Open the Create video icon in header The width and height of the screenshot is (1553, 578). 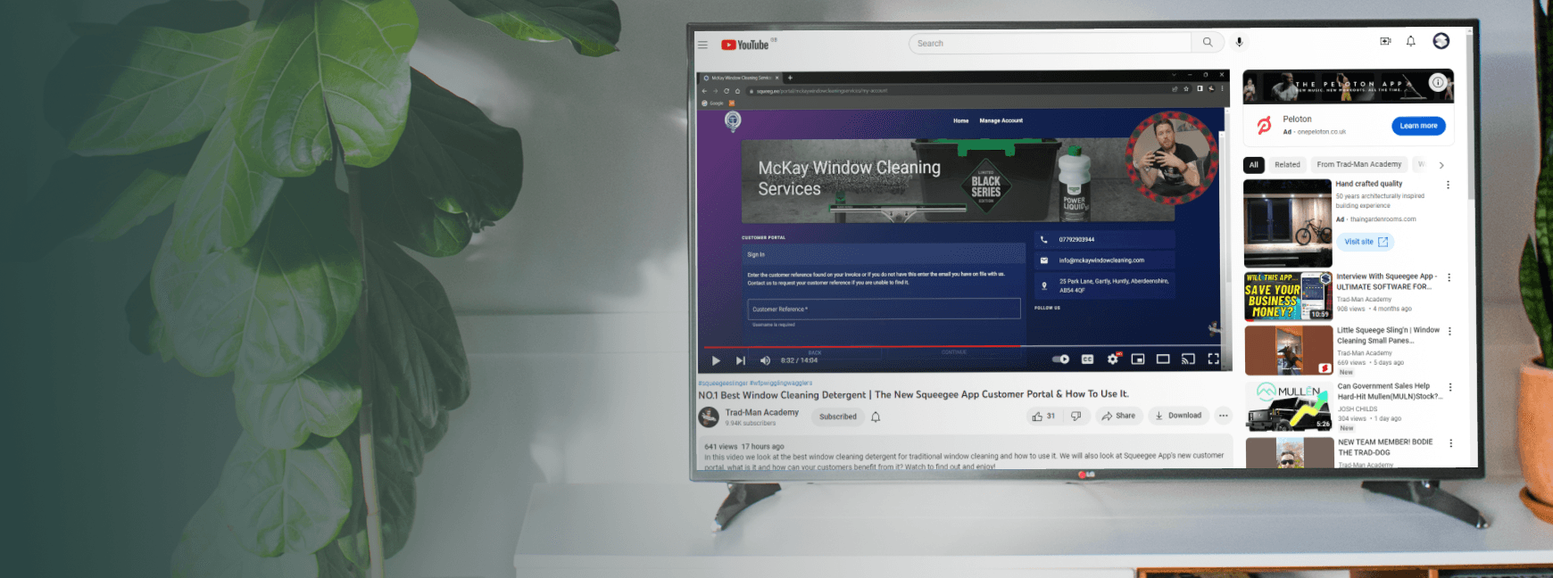click(x=1385, y=41)
